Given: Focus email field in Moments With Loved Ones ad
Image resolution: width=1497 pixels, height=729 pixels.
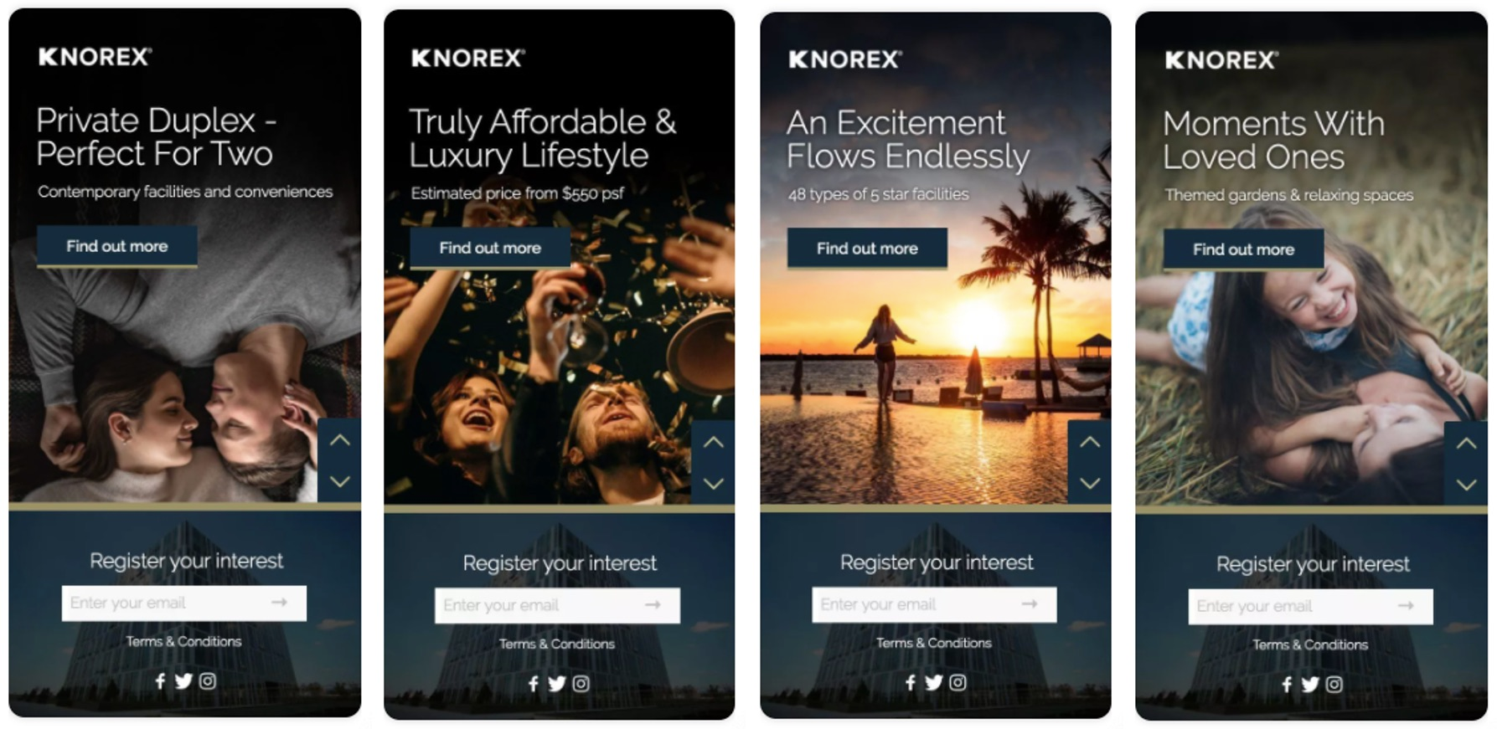Looking at the screenshot, I should click(x=1310, y=606).
